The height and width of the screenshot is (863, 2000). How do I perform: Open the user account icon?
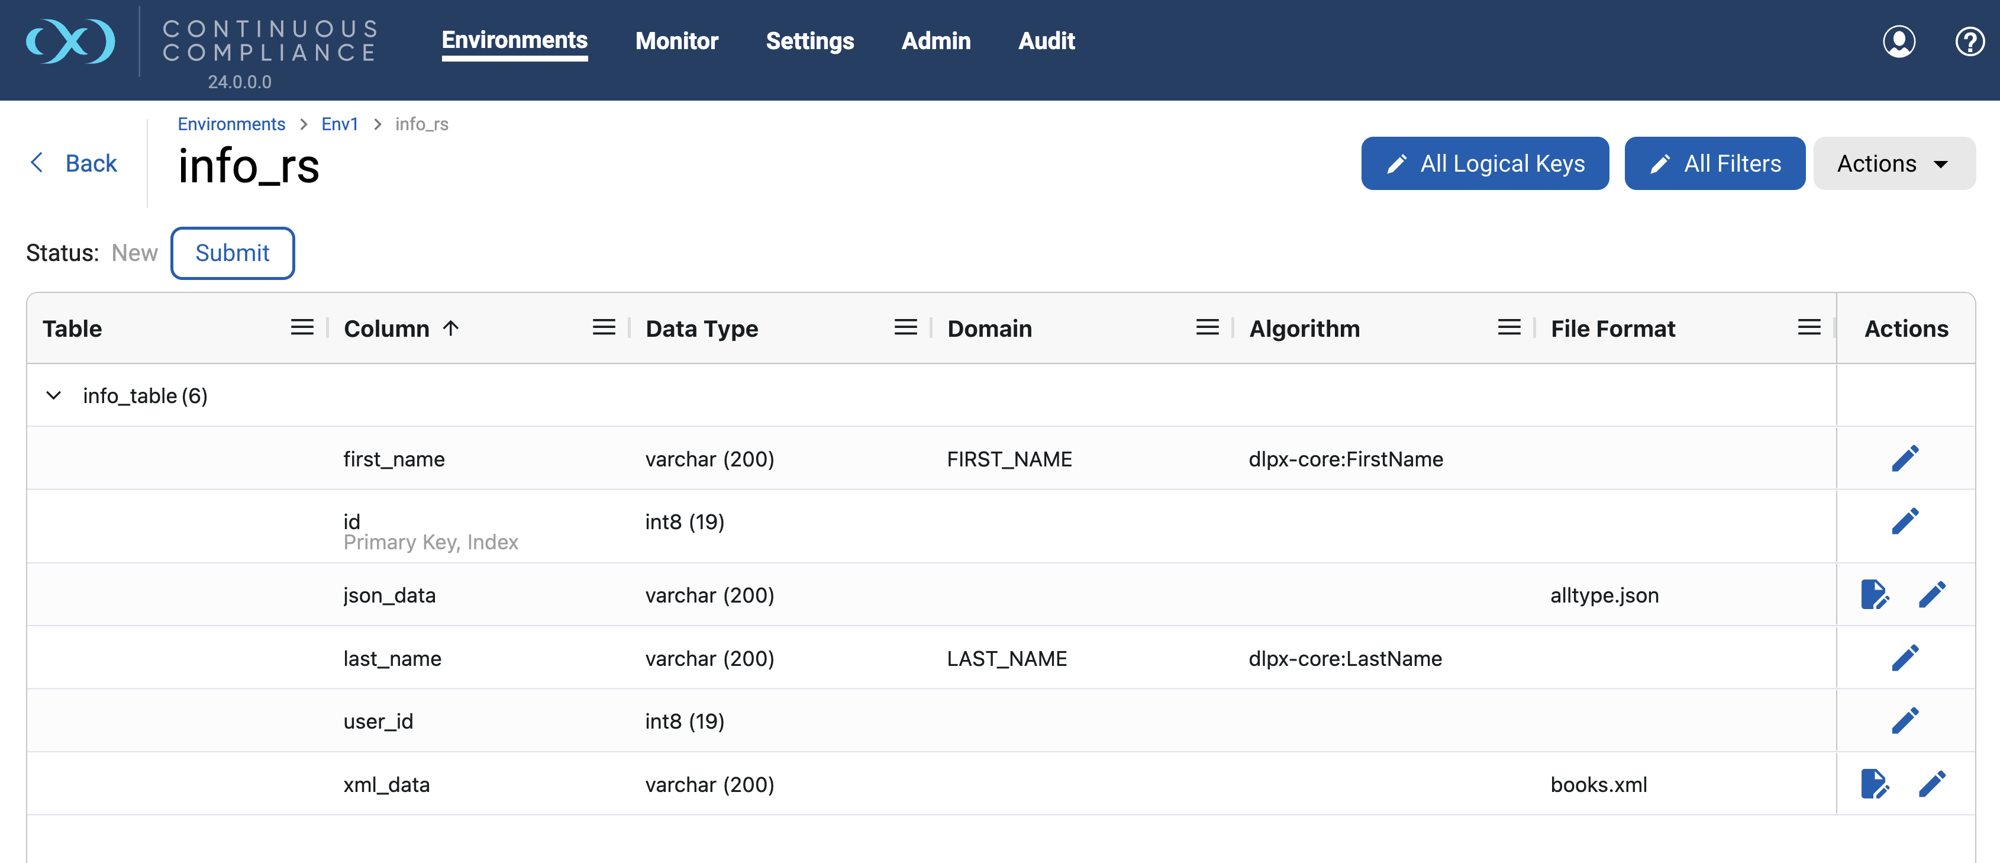pyautogui.click(x=1899, y=41)
